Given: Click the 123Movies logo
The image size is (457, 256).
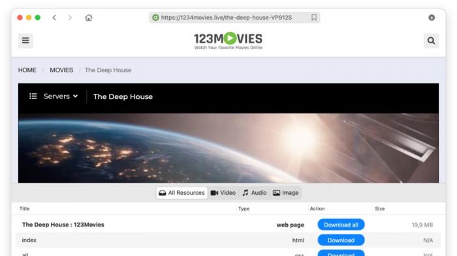Looking at the screenshot, I should [228, 40].
